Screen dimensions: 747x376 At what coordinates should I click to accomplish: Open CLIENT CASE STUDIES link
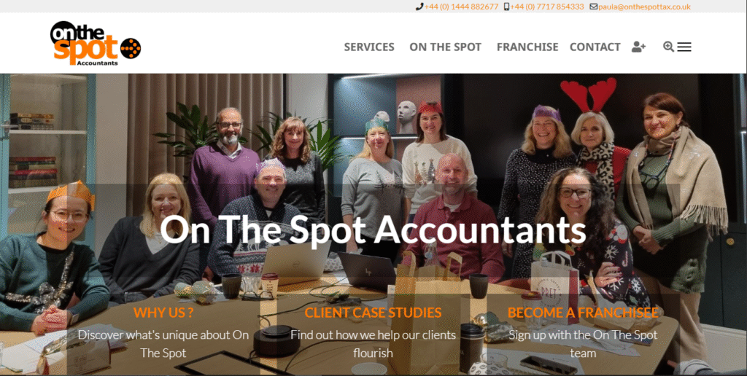tap(373, 313)
